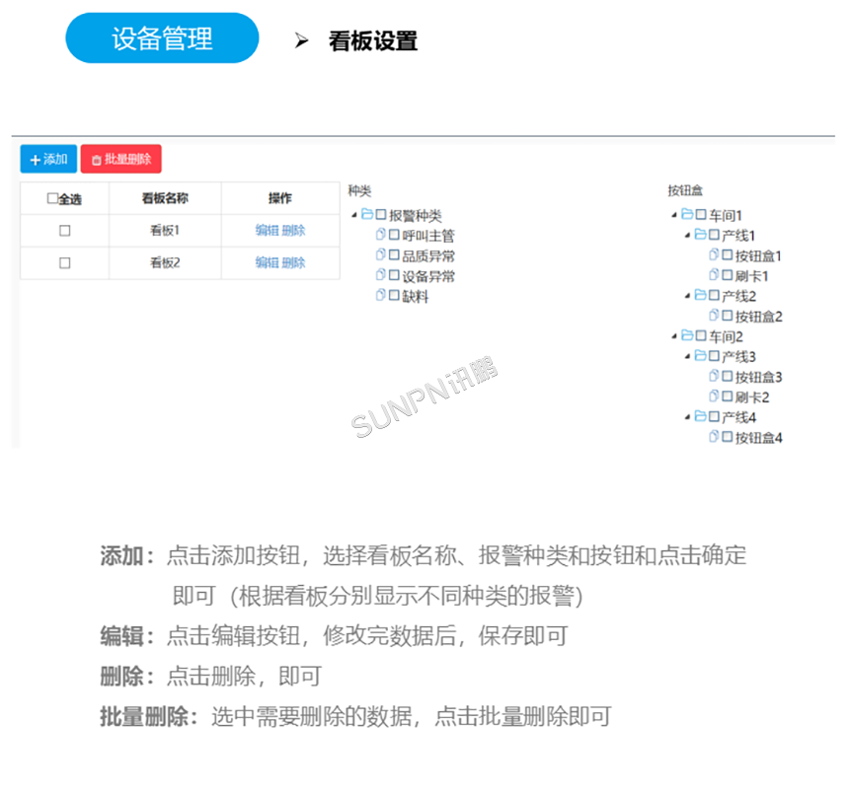Click the folder icon beside 产线4
Screen dimensions: 849x794
tap(700, 417)
